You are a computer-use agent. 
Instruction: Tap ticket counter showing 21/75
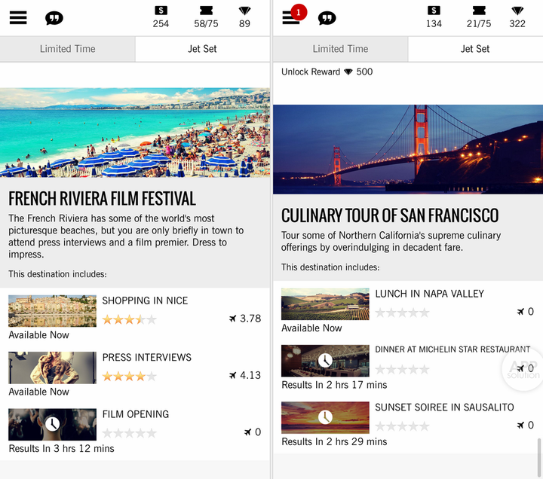point(478,17)
